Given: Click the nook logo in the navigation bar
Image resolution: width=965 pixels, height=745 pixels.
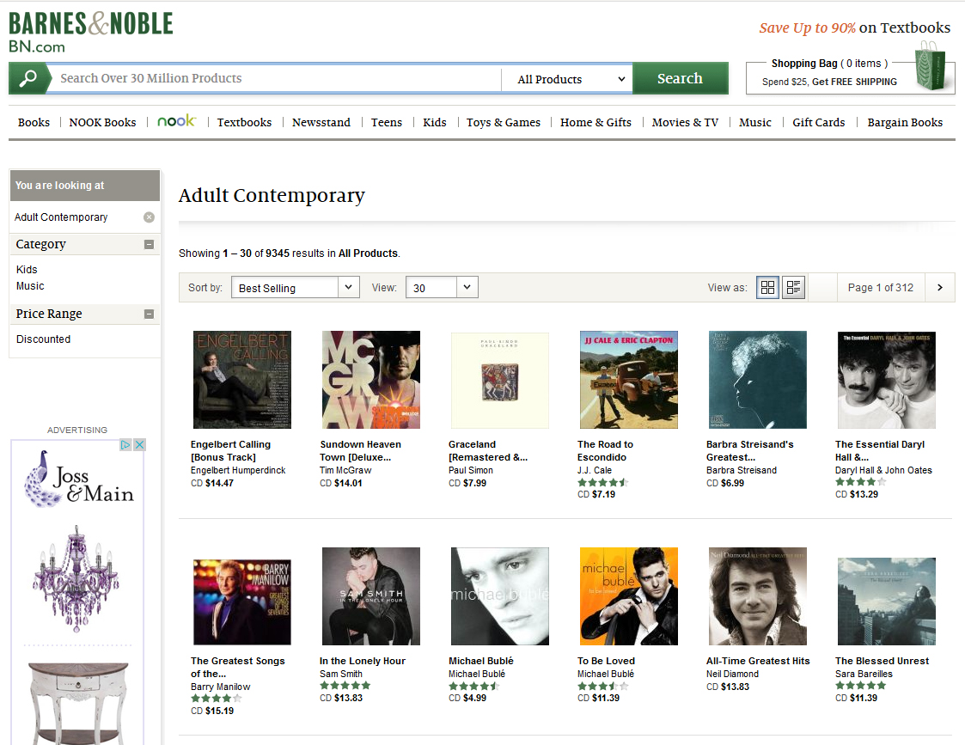Looking at the screenshot, I should pos(175,121).
